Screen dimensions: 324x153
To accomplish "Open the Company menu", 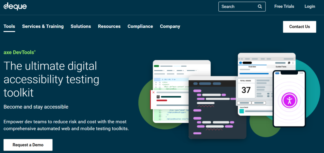I will coord(170,27).
